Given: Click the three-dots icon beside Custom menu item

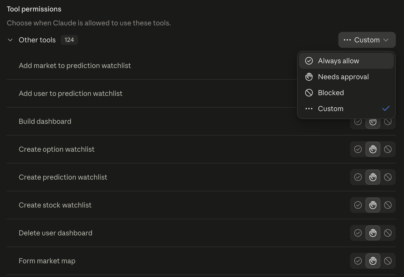Looking at the screenshot, I should (309, 109).
